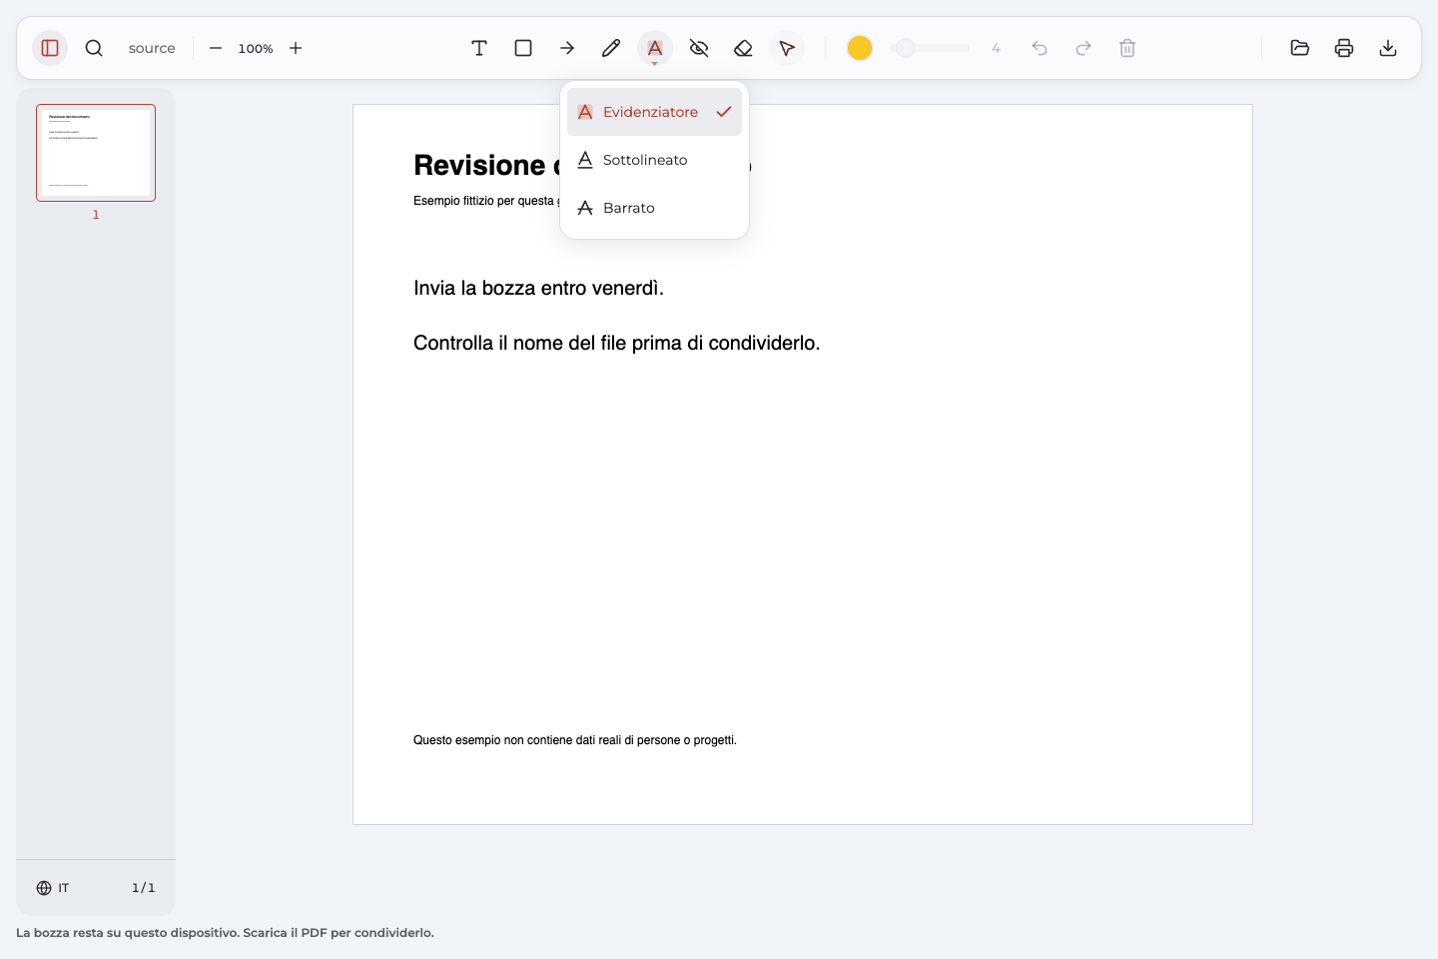Select the Eraser tool
The image size is (1438, 959).
pyautogui.click(x=743, y=48)
